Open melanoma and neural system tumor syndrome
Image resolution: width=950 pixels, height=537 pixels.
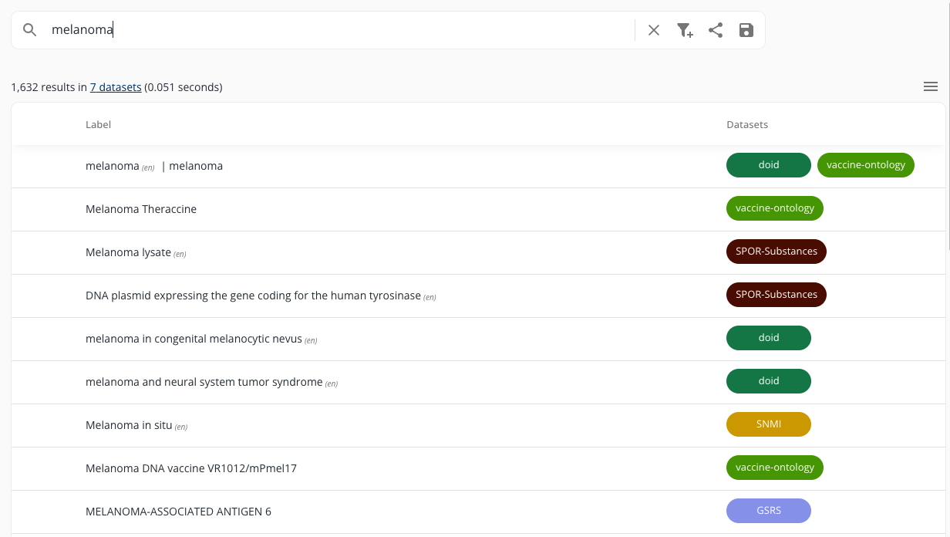(x=204, y=382)
